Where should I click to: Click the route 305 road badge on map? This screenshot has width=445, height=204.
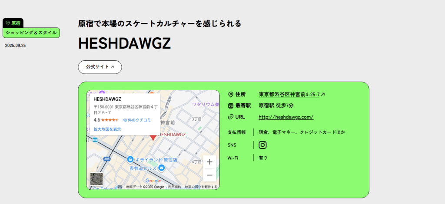[x=107, y=159]
